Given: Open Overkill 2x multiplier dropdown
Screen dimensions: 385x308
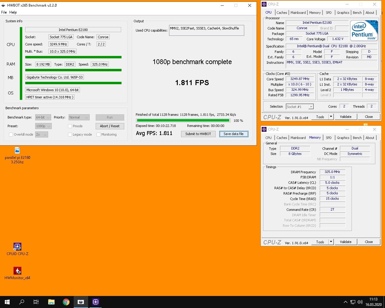Looking at the screenshot, I should click(x=42, y=134).
